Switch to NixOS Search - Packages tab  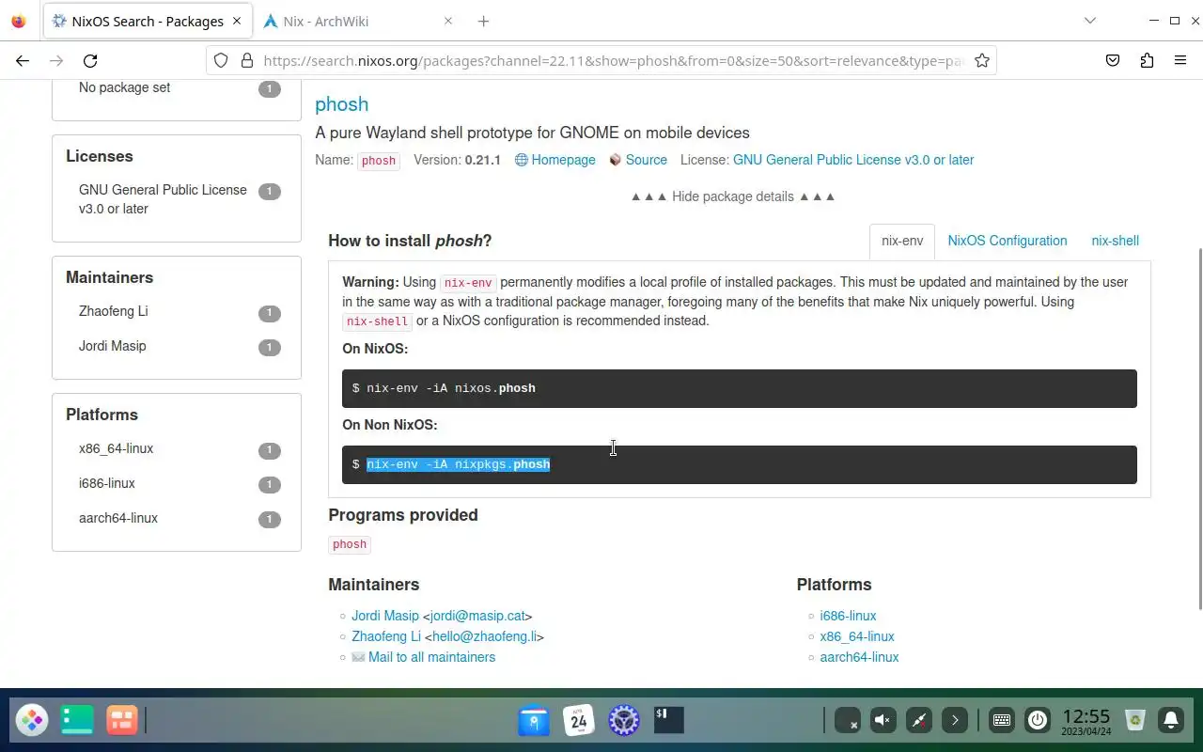148,21
